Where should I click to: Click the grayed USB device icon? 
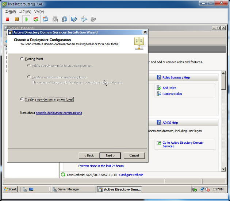tap(93, 19)
